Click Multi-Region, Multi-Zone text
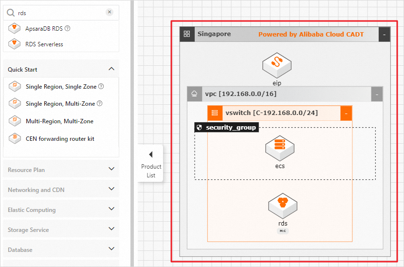The width and height of the screenshot is (404, 267). click(x=59, y=121)
